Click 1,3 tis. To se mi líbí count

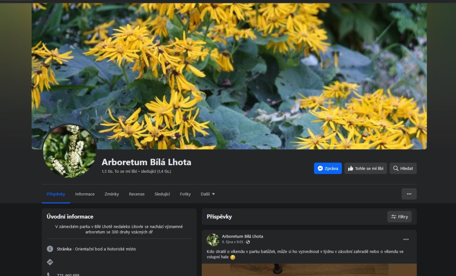point(119,172)
